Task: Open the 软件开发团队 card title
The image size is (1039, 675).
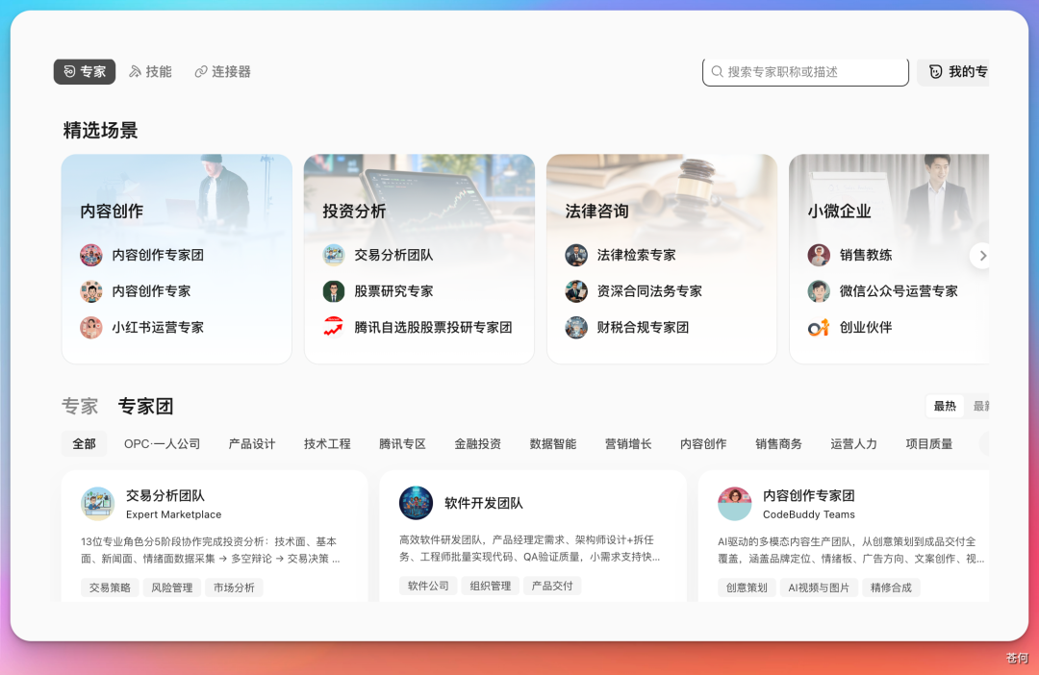Action: tap(484, 504)
